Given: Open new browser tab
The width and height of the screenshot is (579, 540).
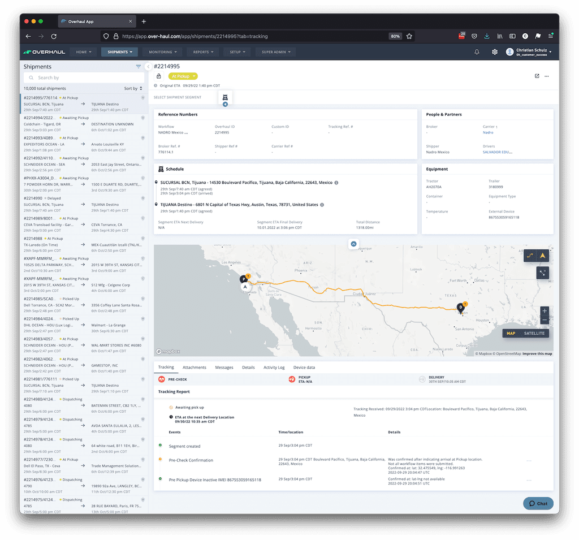Looking at the screenshot, I should [x=144, y=21].
